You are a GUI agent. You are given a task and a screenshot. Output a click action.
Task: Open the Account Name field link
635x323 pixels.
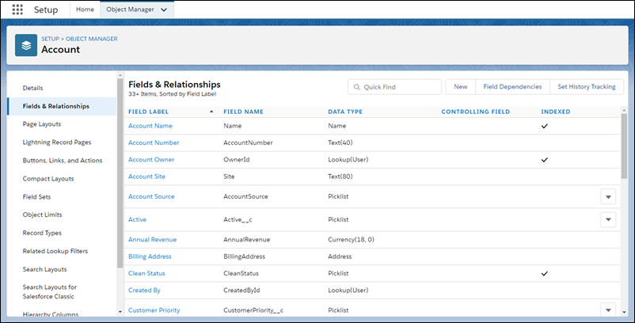coord(150,126)
